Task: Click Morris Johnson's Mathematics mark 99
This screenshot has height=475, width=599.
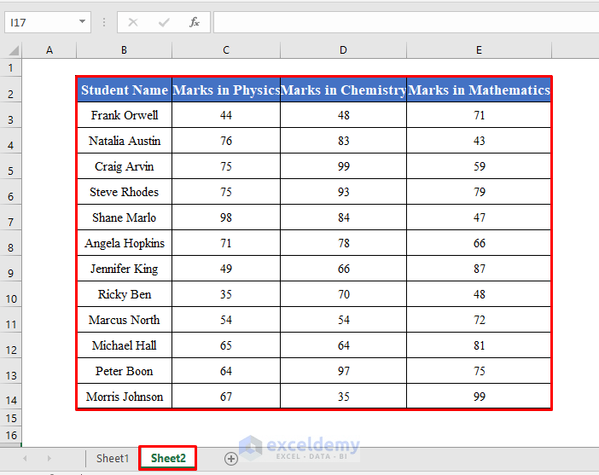Action: [479, 397]
